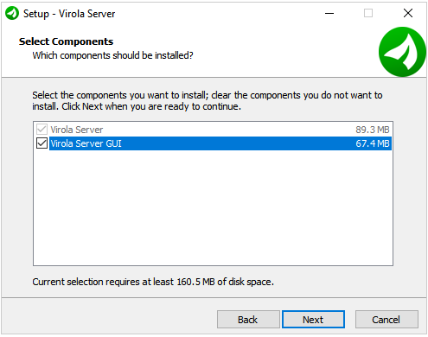428x337 pixels.
Task: Click the large green Virola logo
Action: tap(402, 52)
